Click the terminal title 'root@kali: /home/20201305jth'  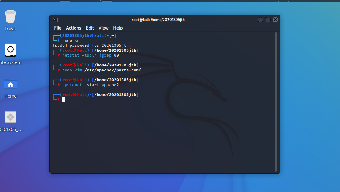click(x=158, y=20)
